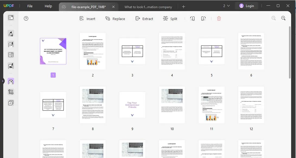Click the vertical scrollbar thumb
Screen dimensions: 296x158
coord(290,52)
